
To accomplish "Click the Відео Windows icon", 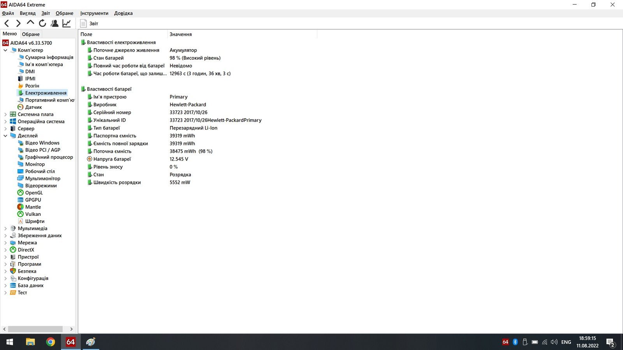I will tap(21, 143).
